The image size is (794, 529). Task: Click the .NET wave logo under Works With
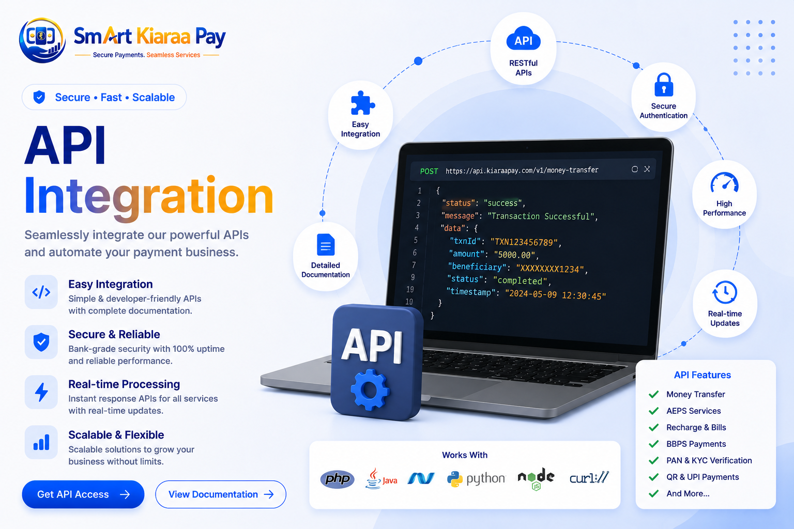(x=421, y=478)
